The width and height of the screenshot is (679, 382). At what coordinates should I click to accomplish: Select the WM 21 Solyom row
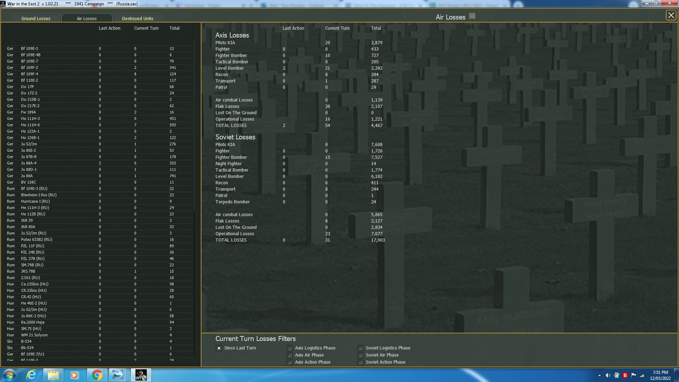[x=100, y=335]
